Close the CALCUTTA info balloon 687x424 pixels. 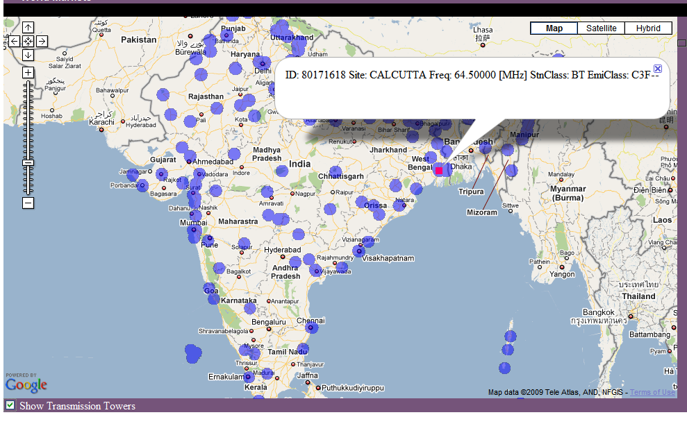(658, 69)
